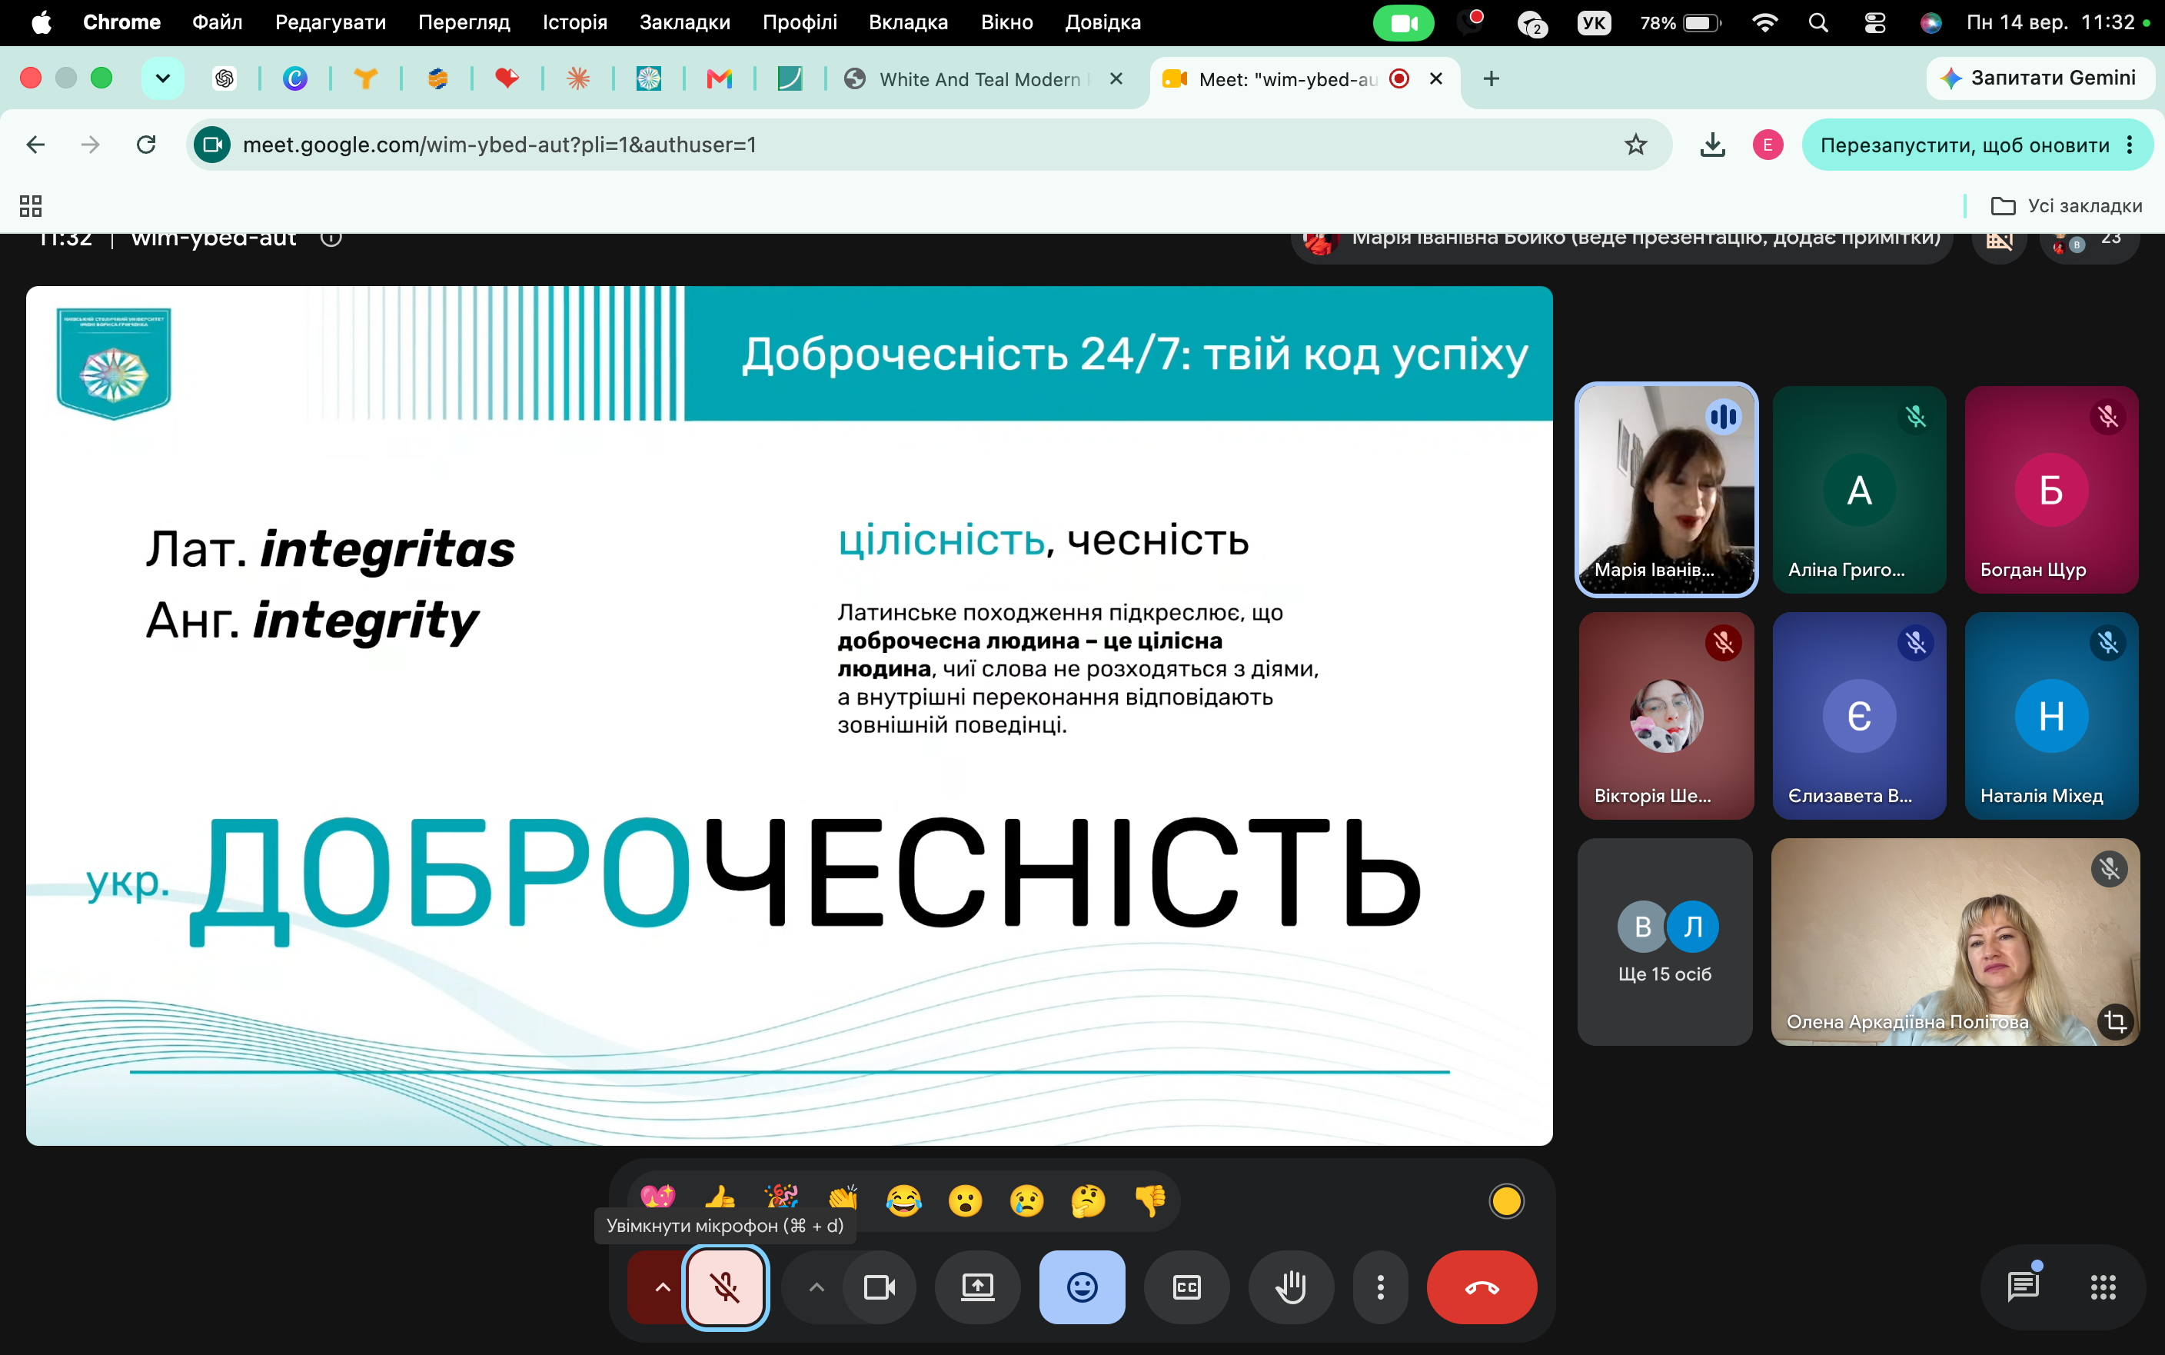Click the address bar URL

(499, 145)
